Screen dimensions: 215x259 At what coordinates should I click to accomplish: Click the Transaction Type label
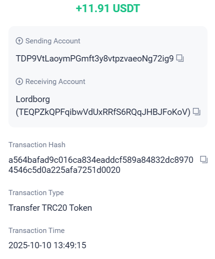click(36, 193)
